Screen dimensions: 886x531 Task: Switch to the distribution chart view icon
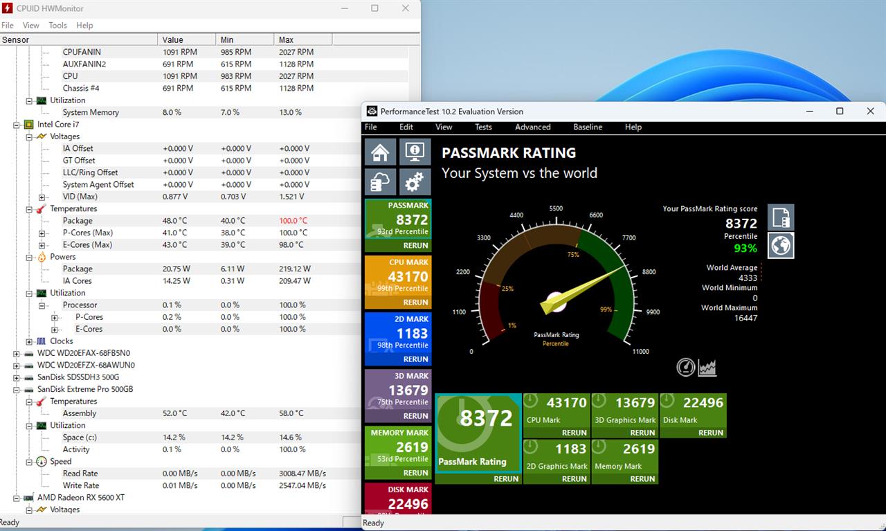707,367
